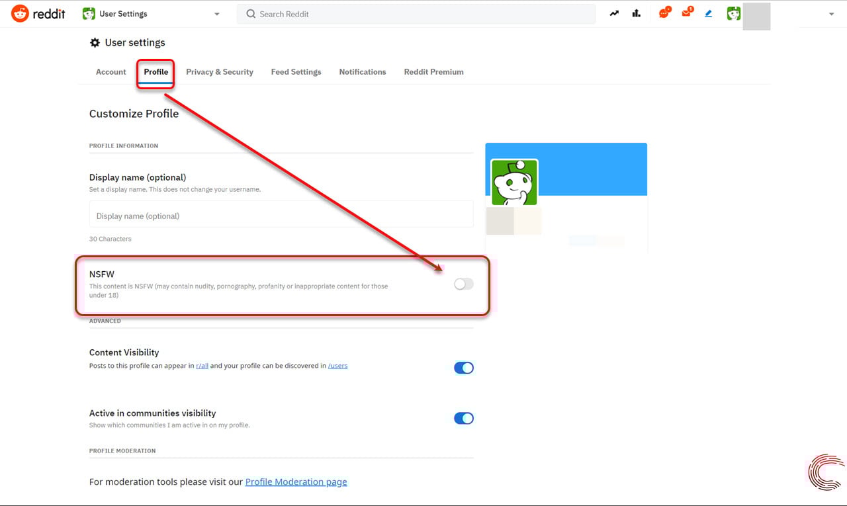
Task: Click the snoo icon beside User Settings dropdown
Action: click(x=89, y=14)
